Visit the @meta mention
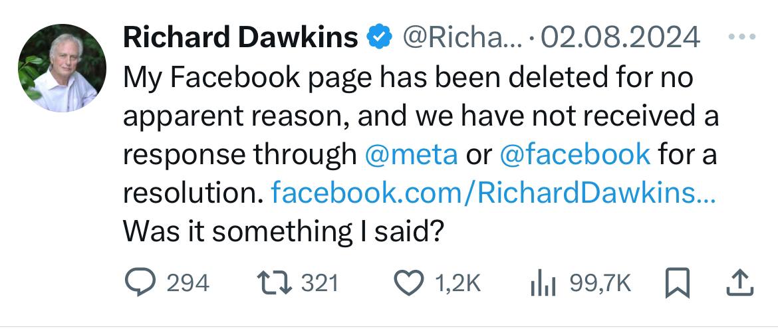The image size is (778, 333). point(411,154)
